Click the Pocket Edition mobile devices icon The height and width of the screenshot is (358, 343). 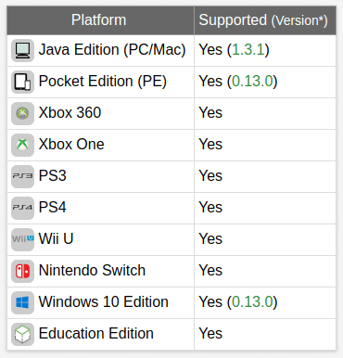tap(22, 82)
